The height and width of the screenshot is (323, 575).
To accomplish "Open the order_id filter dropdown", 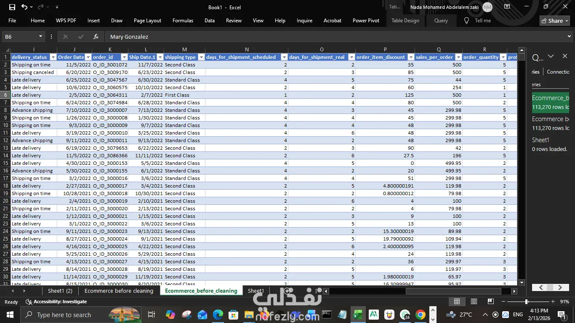I will coord(124,57).
